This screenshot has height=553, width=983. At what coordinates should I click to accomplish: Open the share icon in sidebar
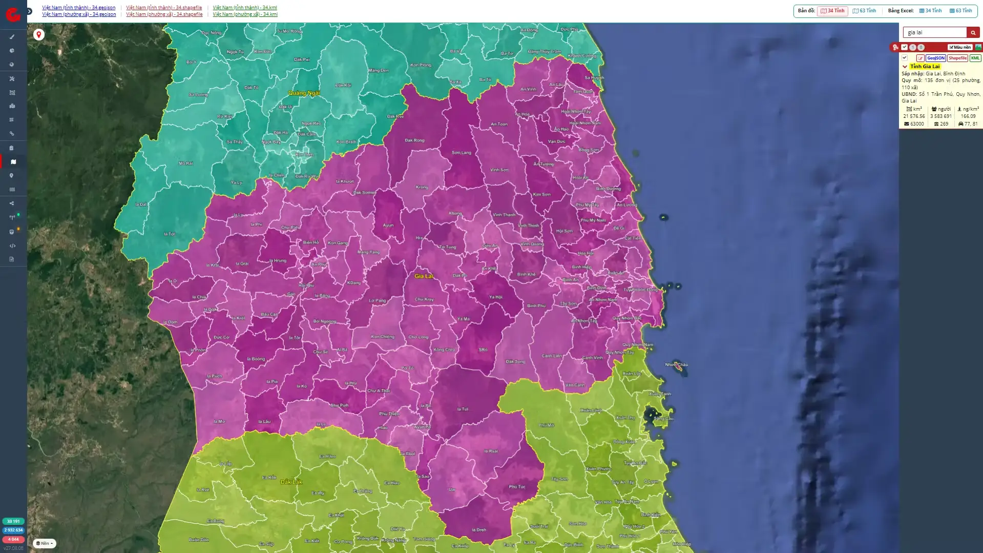tap(12, 203)
